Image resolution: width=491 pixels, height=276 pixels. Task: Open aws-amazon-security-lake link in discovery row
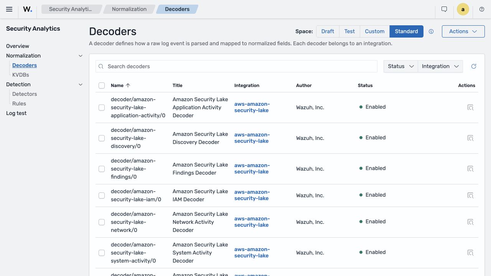click(252, 138)
